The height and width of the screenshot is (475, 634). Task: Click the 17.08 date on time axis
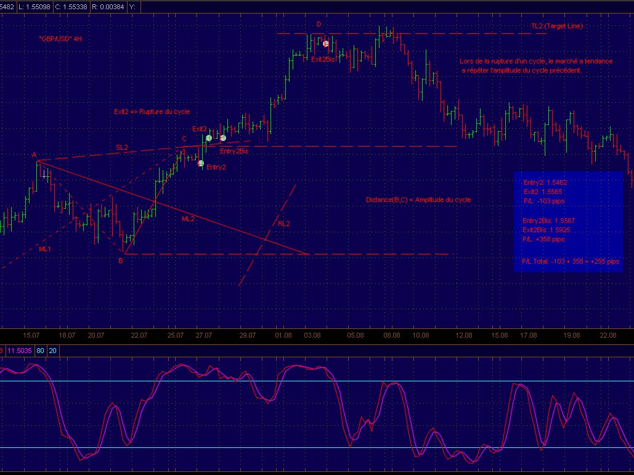pos(529,335)
